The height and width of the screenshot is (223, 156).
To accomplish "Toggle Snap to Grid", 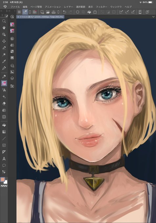I will [x=133, y=12].
